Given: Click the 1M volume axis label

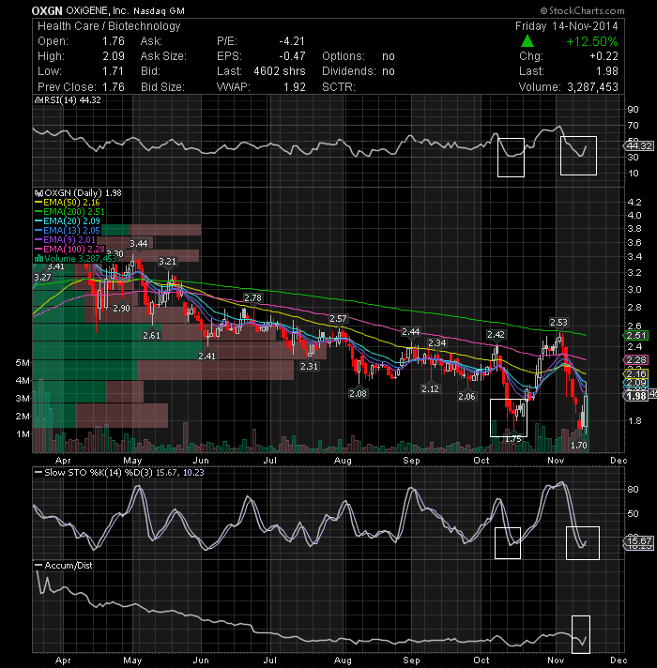Looking at the screenshot, I should point(23,434).
